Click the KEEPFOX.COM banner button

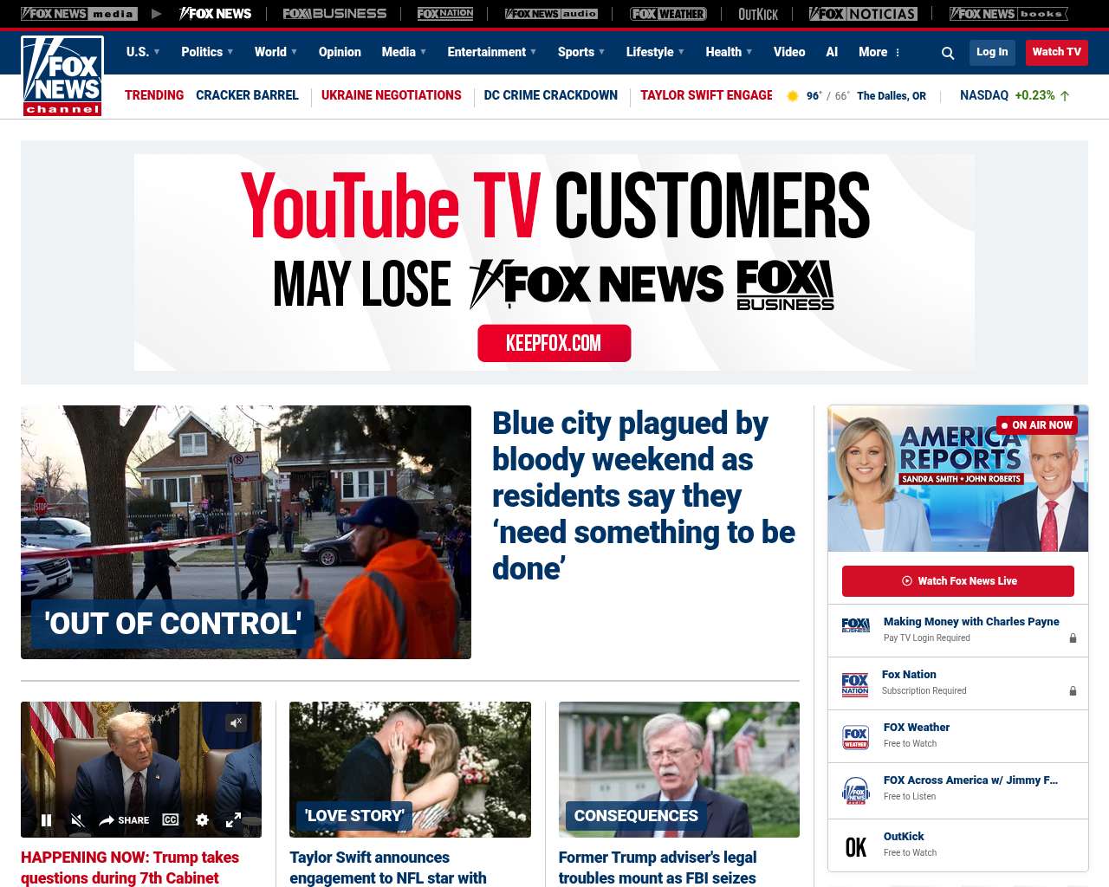554,343
